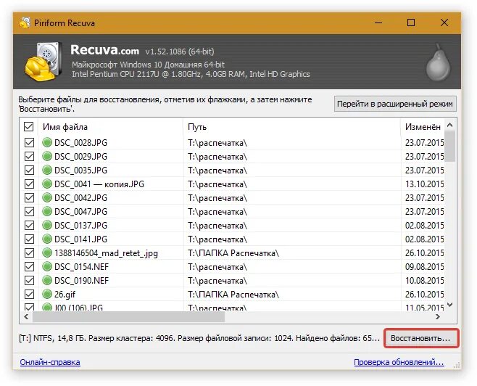This screenshot has width=477, height=386.
Task: Uncheck the DSC_0047.JPG checkbox
Action: tap(29, 212)
